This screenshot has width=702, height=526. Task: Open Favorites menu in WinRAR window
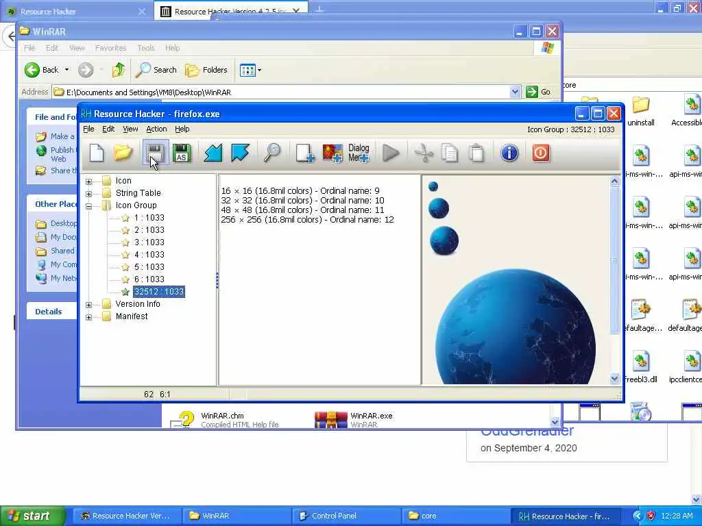pos(110,48)
